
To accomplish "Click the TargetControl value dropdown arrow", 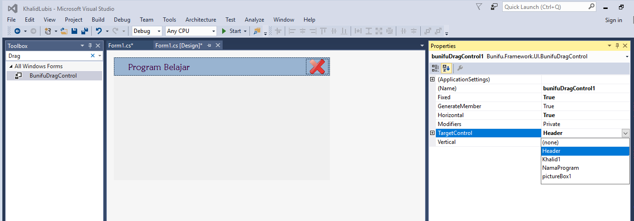I will (x=625, y=133).
